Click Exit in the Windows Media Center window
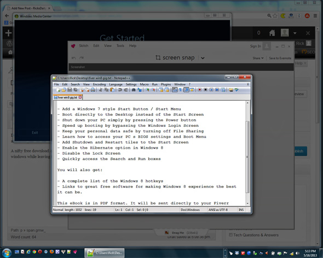Viewport: 323px width, 258px height. point(35,132)
